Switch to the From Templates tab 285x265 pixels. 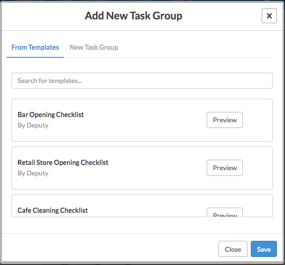(35, 47)
